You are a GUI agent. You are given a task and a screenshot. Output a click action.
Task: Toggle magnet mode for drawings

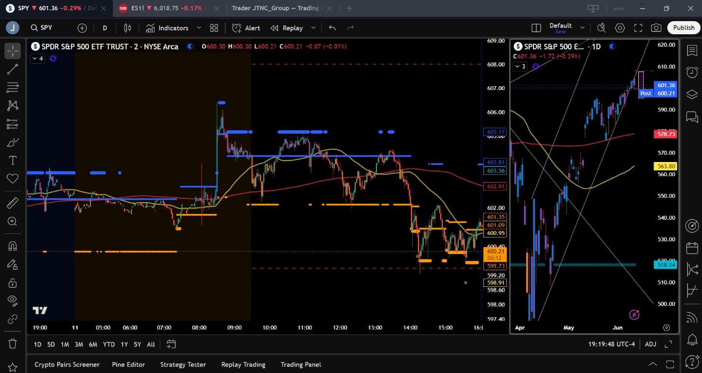point(13,246)
